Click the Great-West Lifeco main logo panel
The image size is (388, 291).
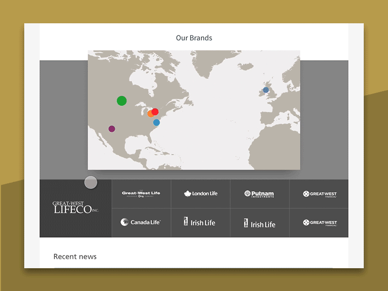[x=76, y=208]
